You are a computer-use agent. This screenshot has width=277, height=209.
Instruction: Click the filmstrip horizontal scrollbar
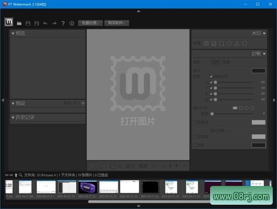click(x=149, y=202)
